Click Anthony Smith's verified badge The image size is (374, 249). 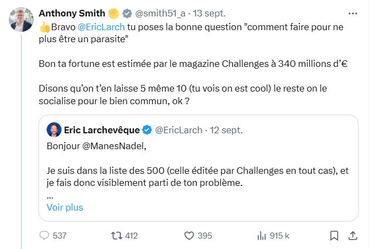[127, 13]
